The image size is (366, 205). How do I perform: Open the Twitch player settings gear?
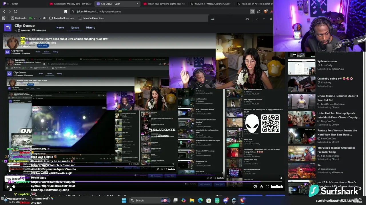(x=255, y=186)
